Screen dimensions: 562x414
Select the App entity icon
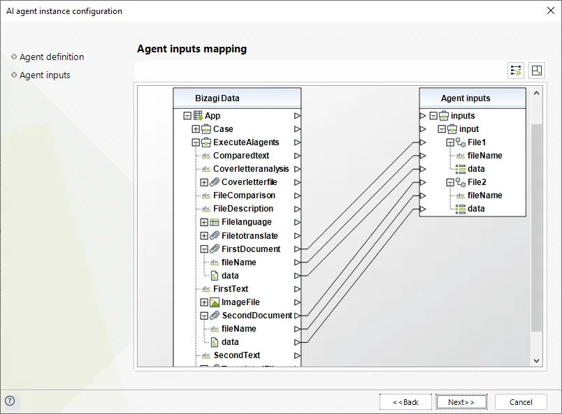pos(198,115)
